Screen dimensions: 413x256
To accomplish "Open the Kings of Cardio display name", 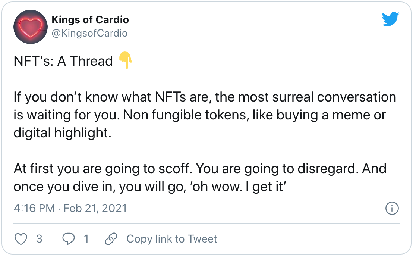I will pos(90,19).
